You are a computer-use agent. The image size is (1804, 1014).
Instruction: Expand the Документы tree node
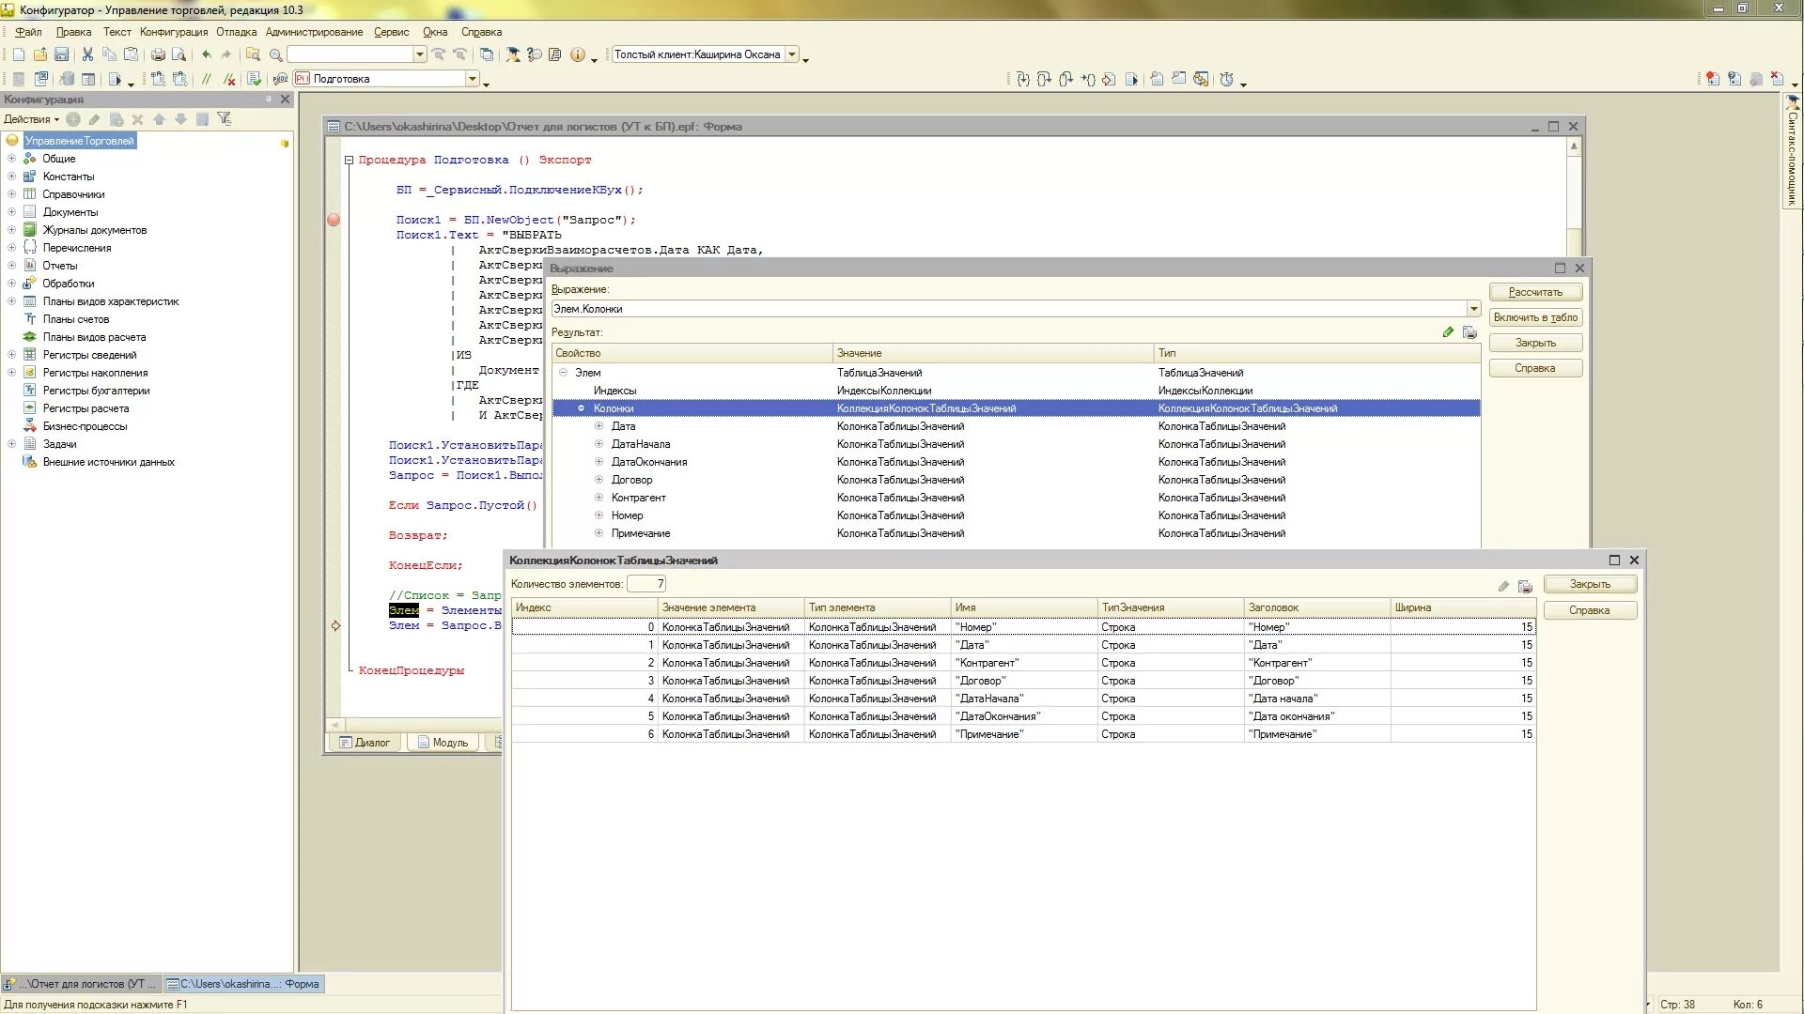pyautogui.click(x=11, y=212)
